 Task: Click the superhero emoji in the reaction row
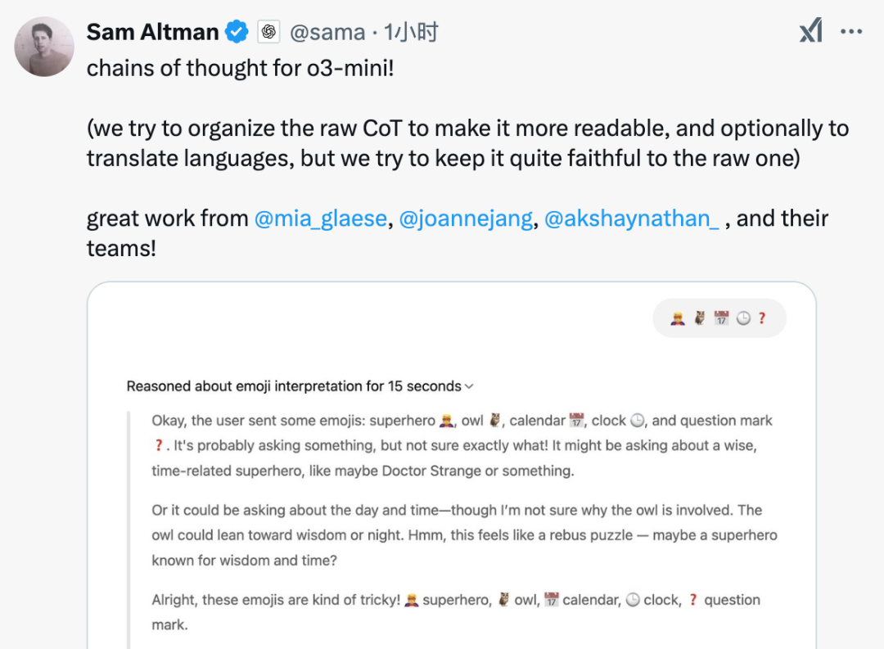(676, 318)
